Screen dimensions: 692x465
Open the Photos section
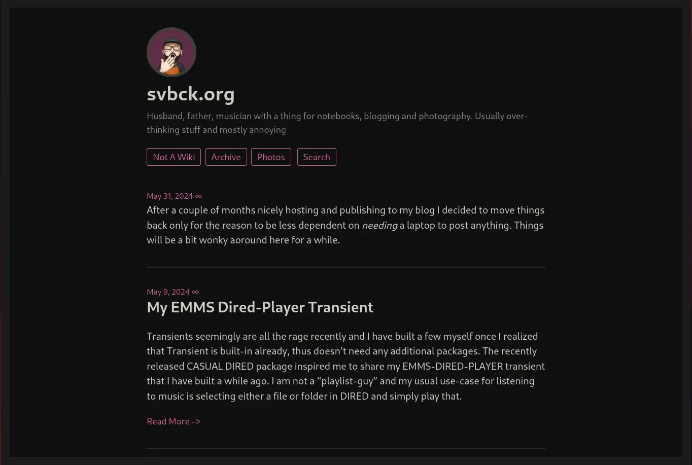(x=271, y=157)
